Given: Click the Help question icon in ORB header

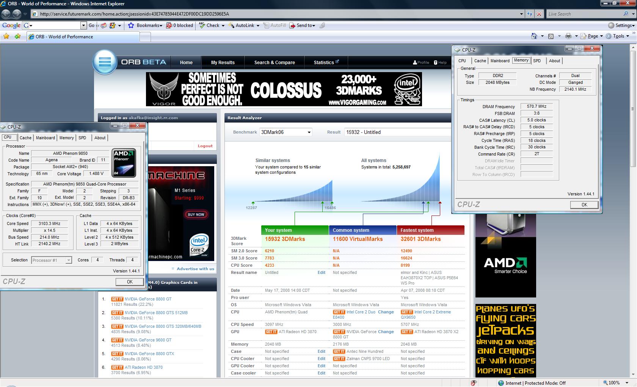Looking at the screenshot, I should pos(436,62).
